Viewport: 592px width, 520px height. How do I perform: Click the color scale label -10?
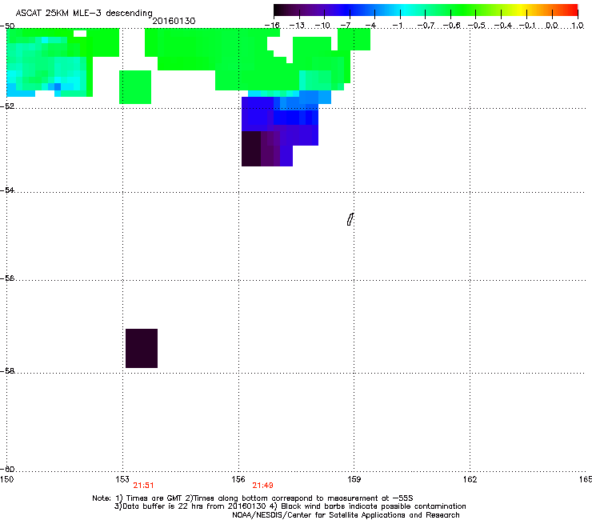(322, 26)
